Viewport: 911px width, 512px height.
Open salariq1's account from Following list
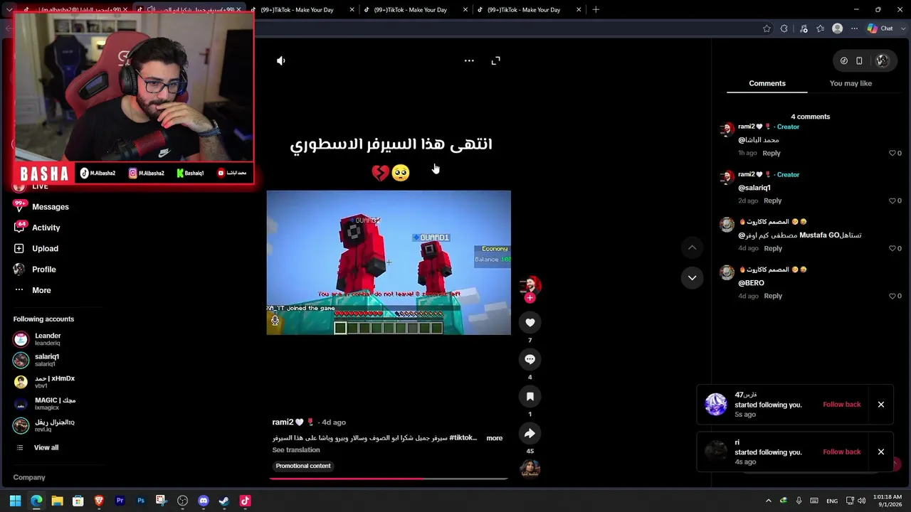47,360
